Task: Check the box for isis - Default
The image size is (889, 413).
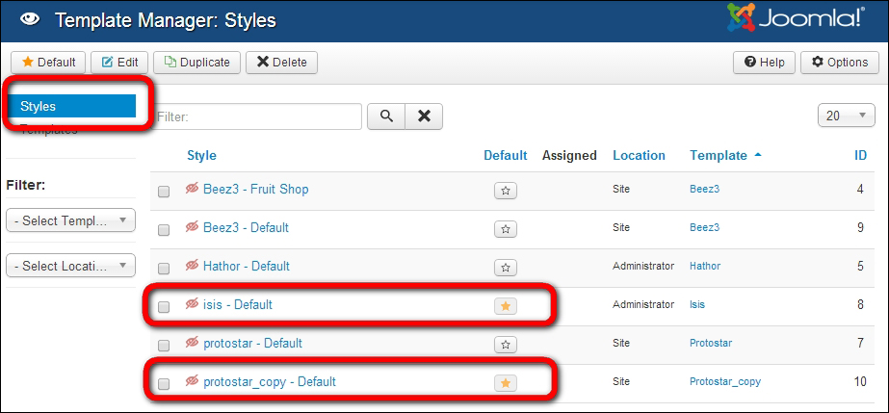Action: click(164, 307)
